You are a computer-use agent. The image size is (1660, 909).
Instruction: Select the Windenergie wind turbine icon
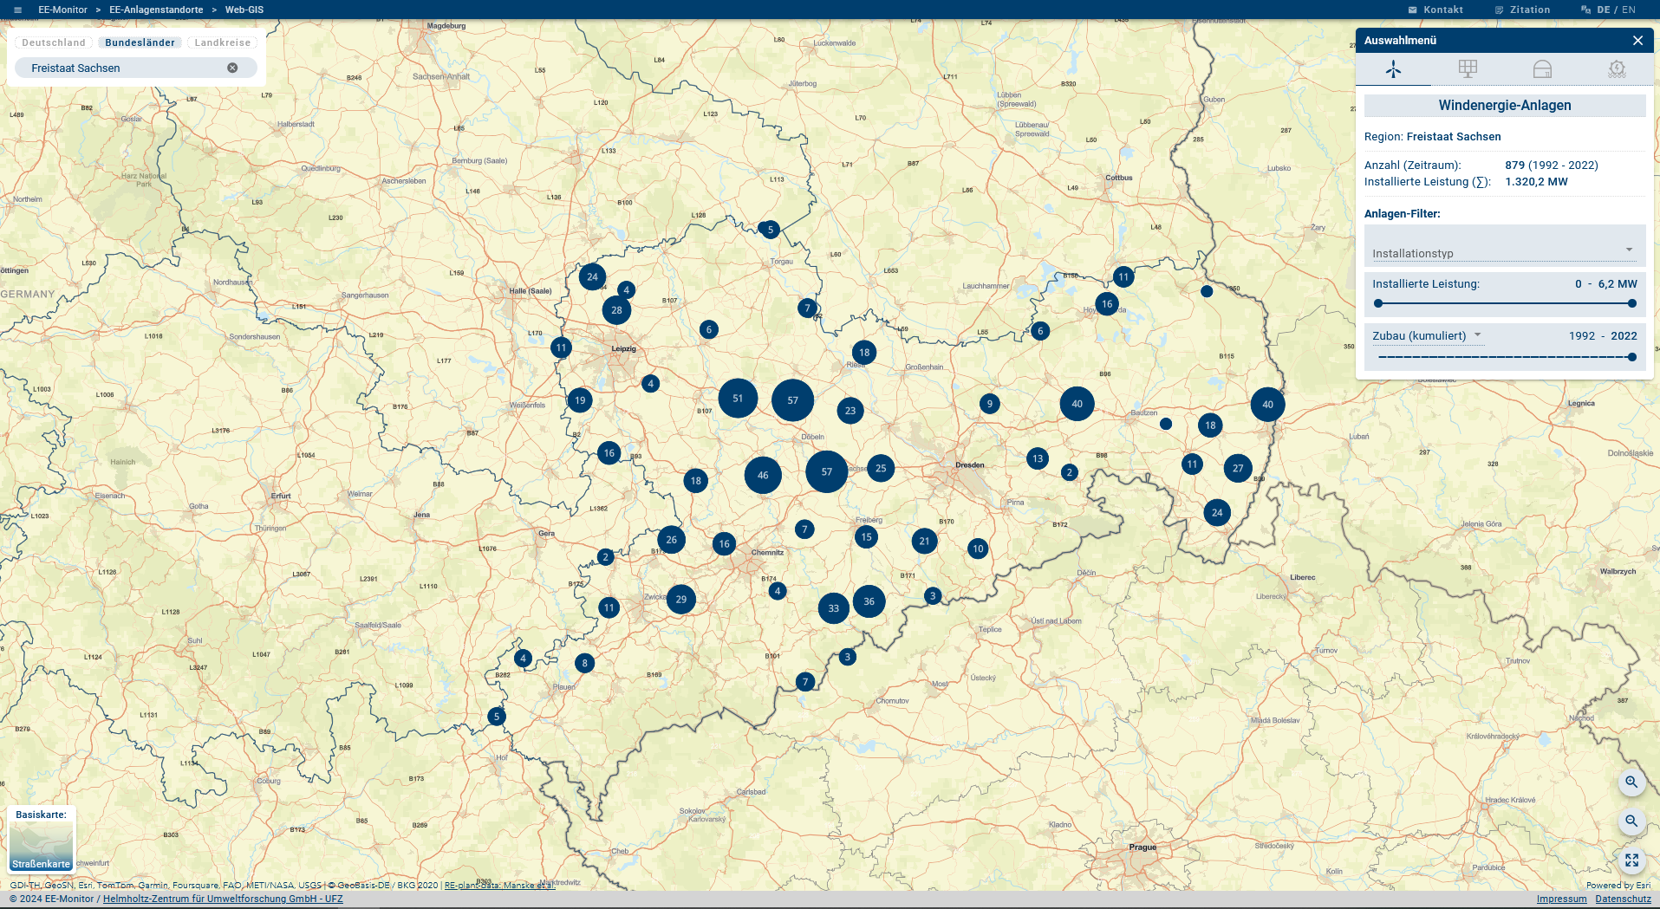1395,69
